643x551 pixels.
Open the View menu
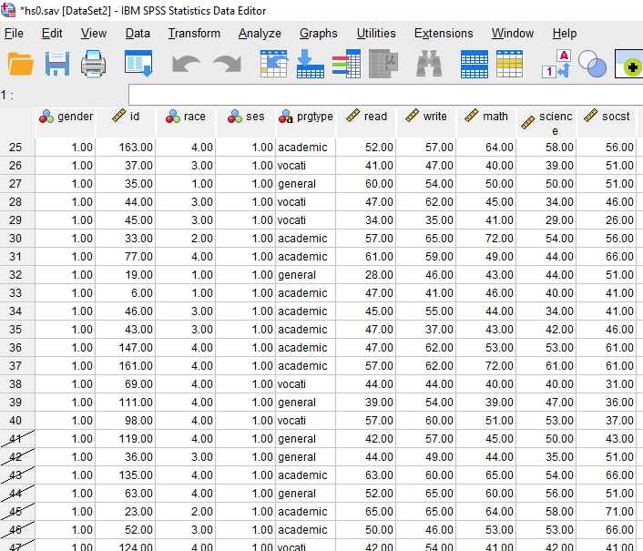tap(94, 33)
